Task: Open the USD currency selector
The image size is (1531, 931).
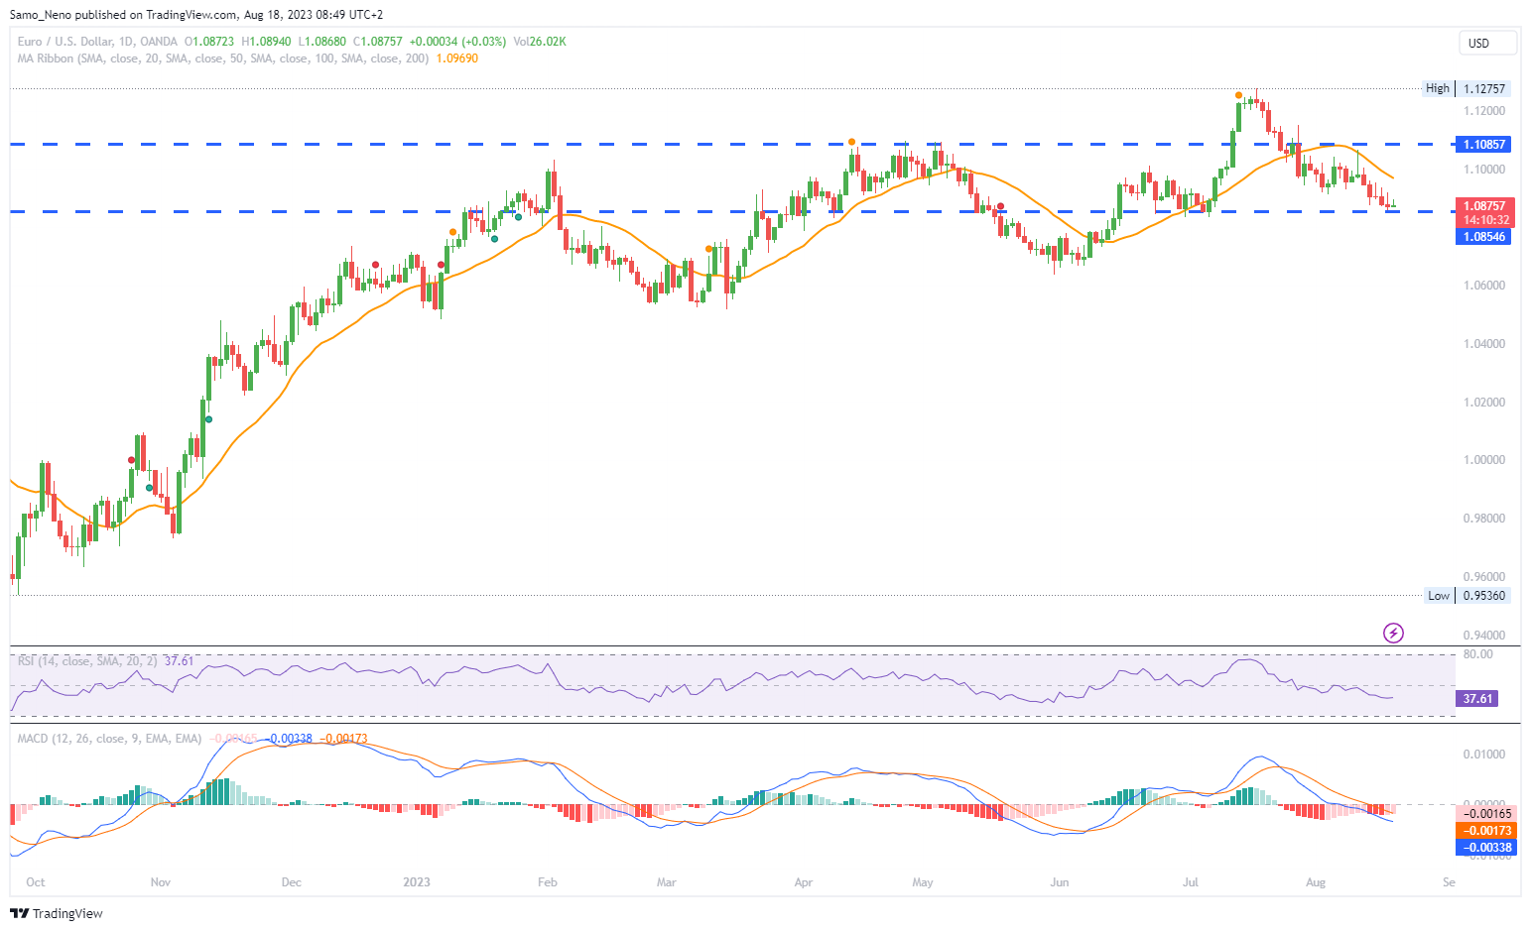Action: pos(1487,43)
